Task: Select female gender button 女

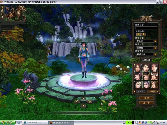Action: point(139,34)
